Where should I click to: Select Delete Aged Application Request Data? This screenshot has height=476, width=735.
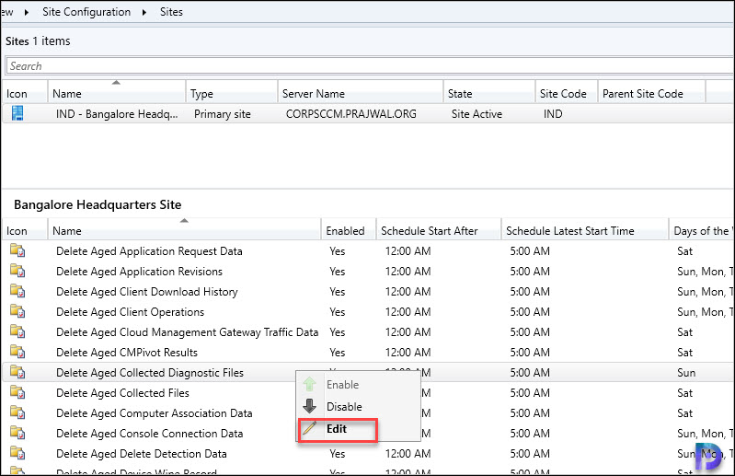[x=149, y=251]
